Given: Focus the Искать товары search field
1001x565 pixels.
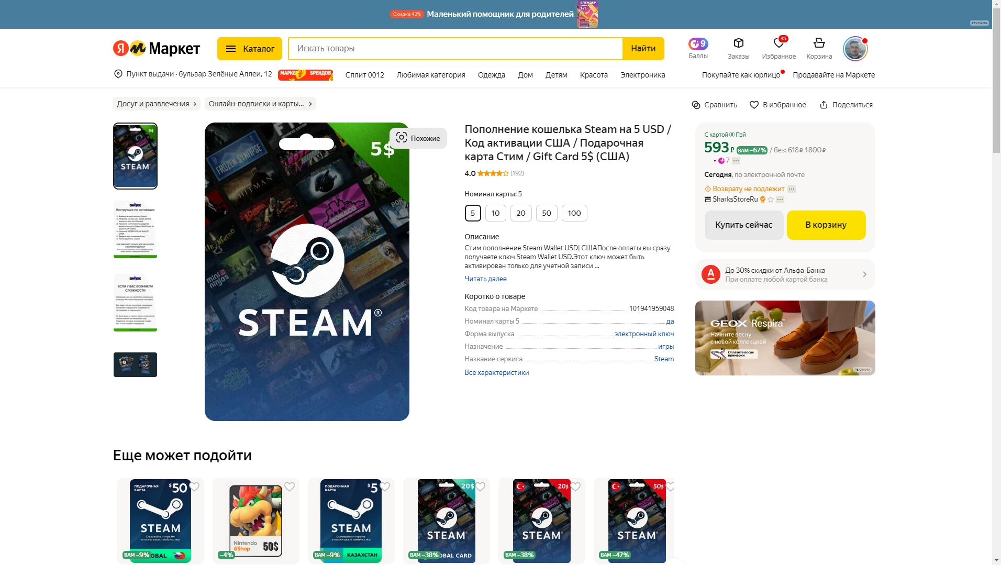Looking at the screenshot, I should tap(455, 49).
